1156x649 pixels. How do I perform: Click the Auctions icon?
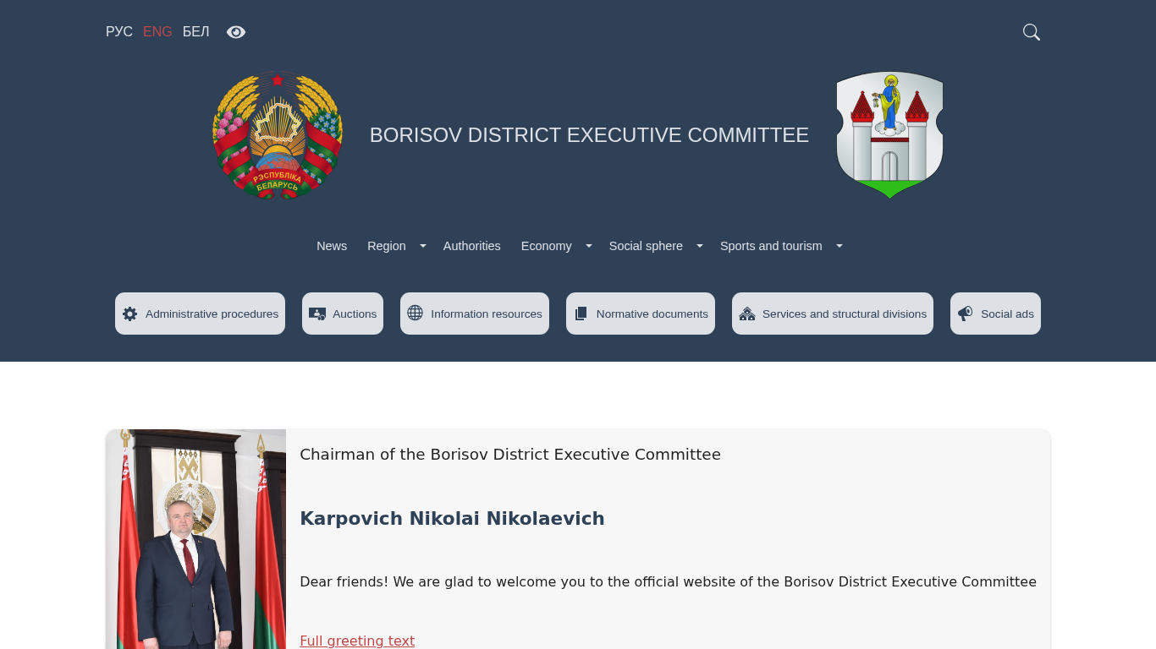317,314
